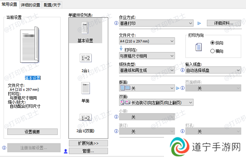The width and height of the screenshot is (246, 157).
Task: Click blue play arrow next to 作业方式
Action: pyautogui.click(x=199, y=23)
